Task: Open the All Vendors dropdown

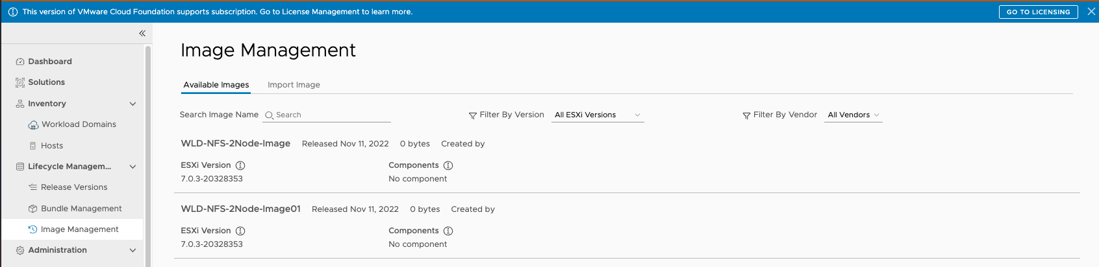Action: [853, 115]
